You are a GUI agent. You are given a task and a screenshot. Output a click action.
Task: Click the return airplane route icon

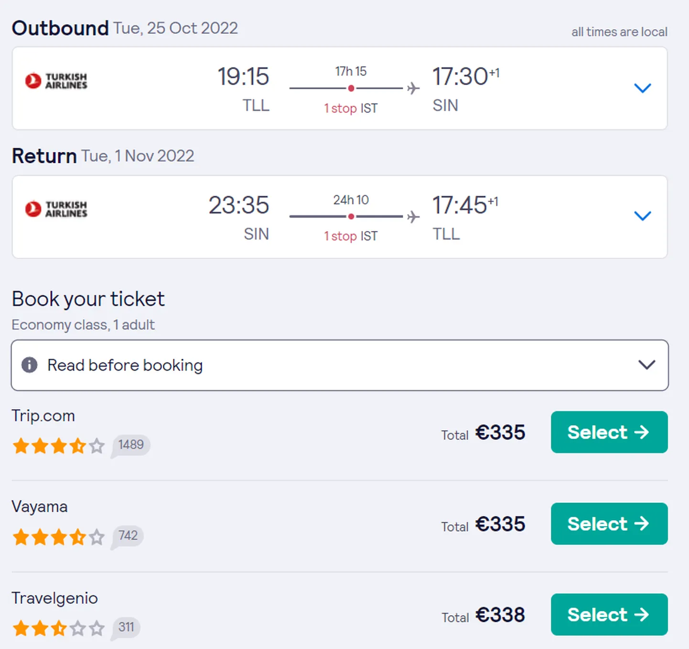[x=413, y=217]
